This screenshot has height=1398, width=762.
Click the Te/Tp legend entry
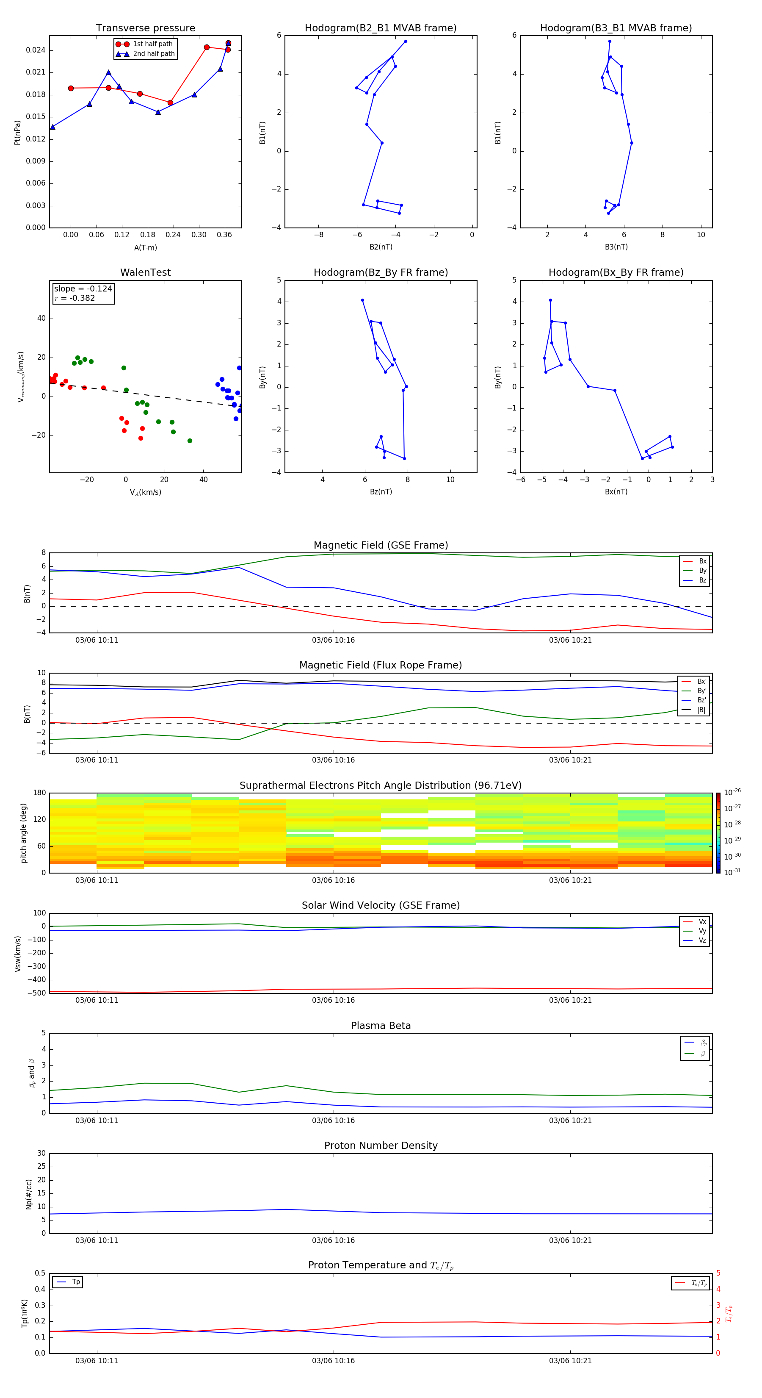tap(691, 1283)
